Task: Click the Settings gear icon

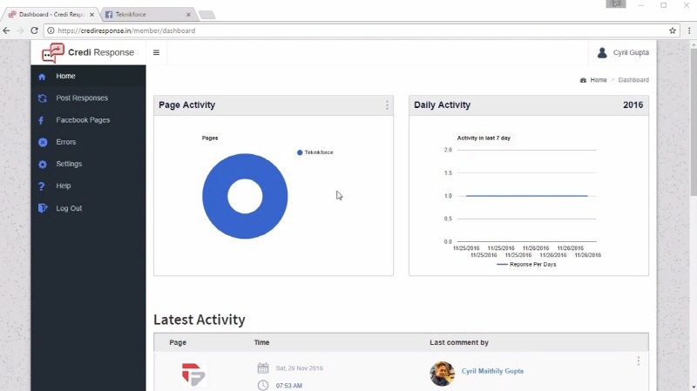Action: click(42, 164)
